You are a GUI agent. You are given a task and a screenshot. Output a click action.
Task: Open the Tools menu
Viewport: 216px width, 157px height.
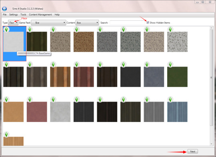click(23, 15)
